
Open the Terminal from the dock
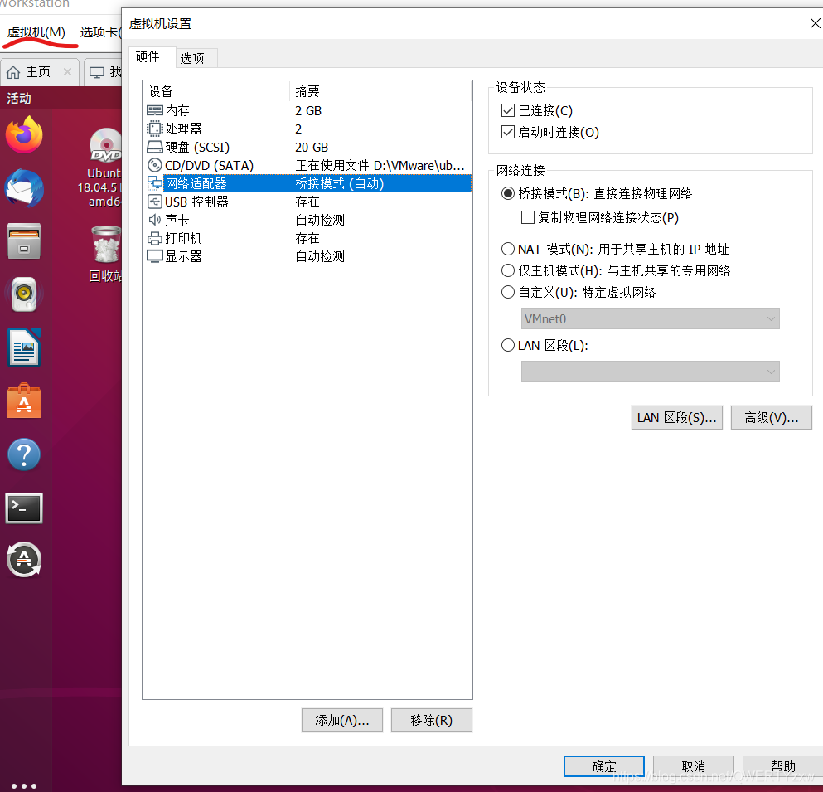coord(24,508)
